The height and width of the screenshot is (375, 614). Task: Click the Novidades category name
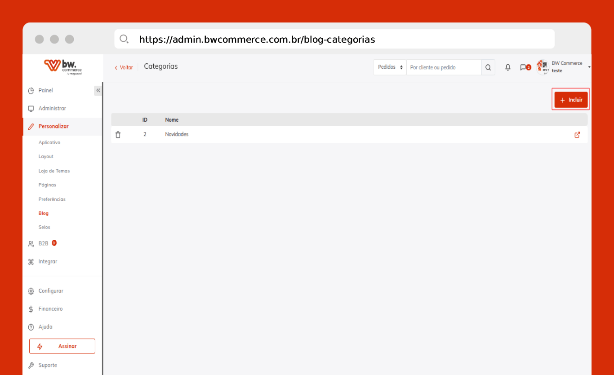[x=177, y=134]
